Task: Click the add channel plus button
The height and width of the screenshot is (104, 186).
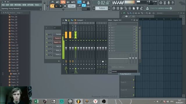Action: [x=59, y=61]
